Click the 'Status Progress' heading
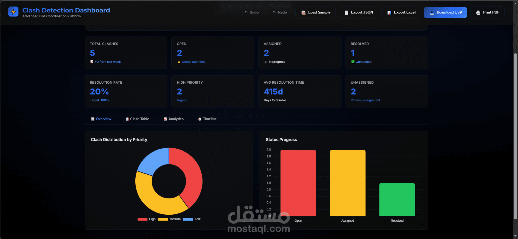This screenshot has height=239, width=518. click(x=281, y=140)
